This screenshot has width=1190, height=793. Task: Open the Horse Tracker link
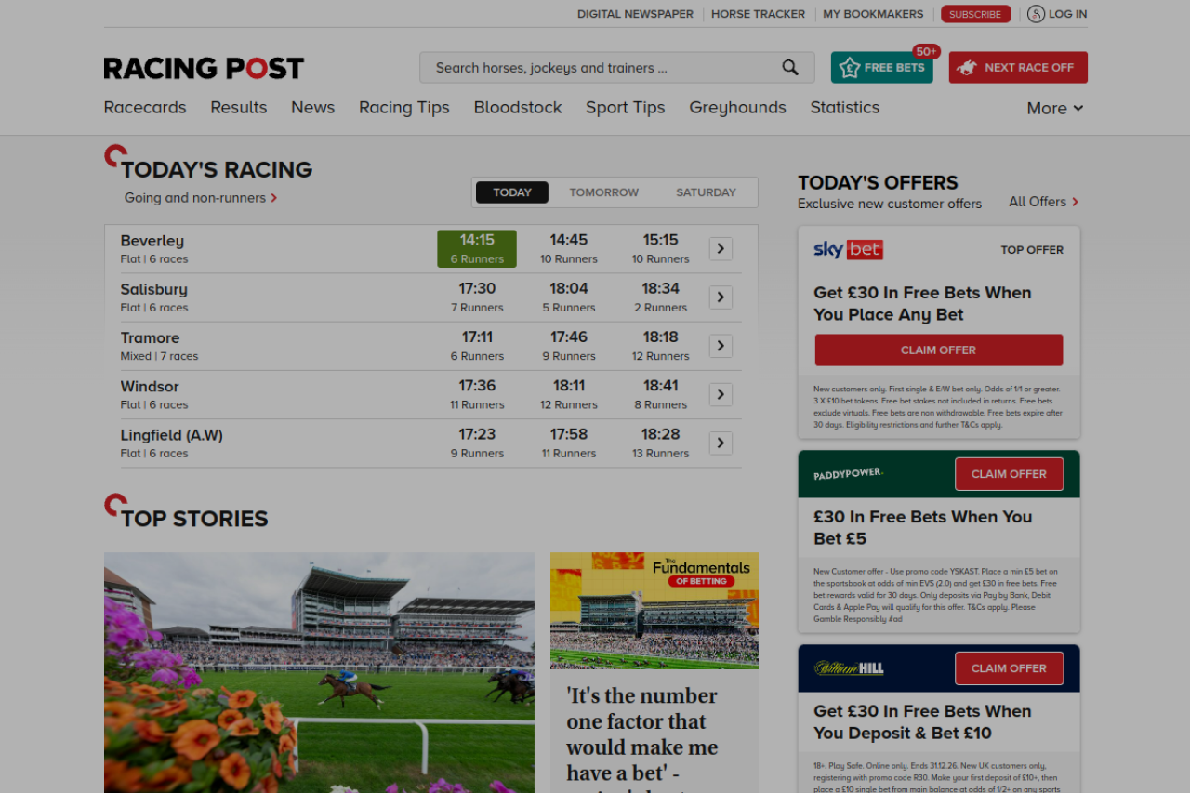pos(759,14)
